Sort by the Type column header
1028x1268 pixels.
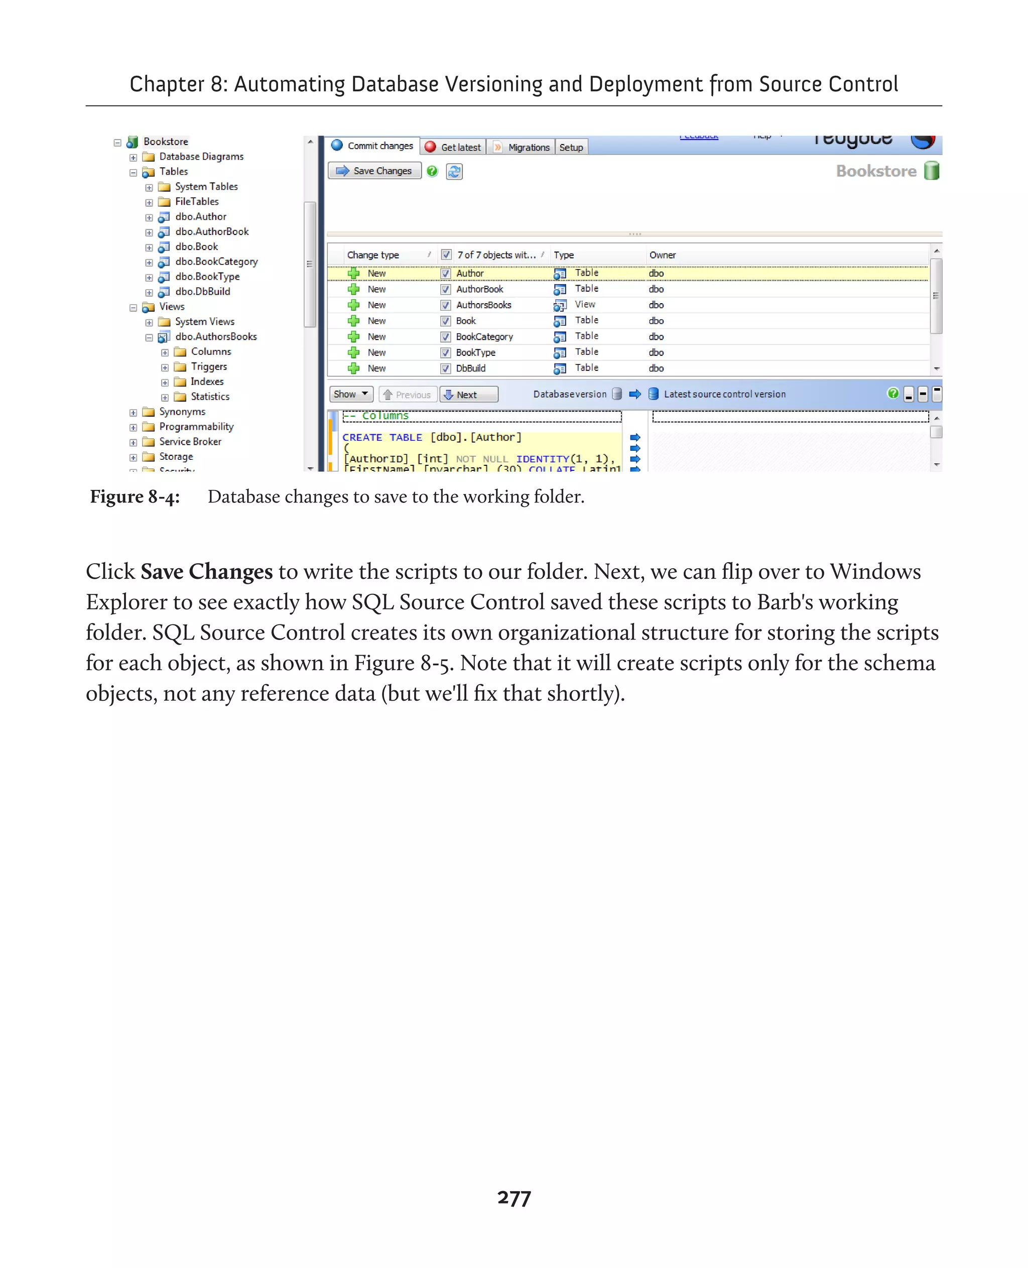[597, 256]
